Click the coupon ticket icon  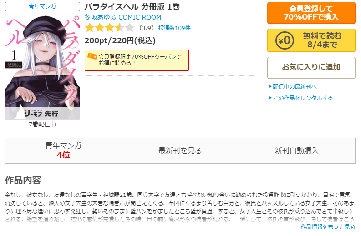pyautogui.click(x=92, y=56)
